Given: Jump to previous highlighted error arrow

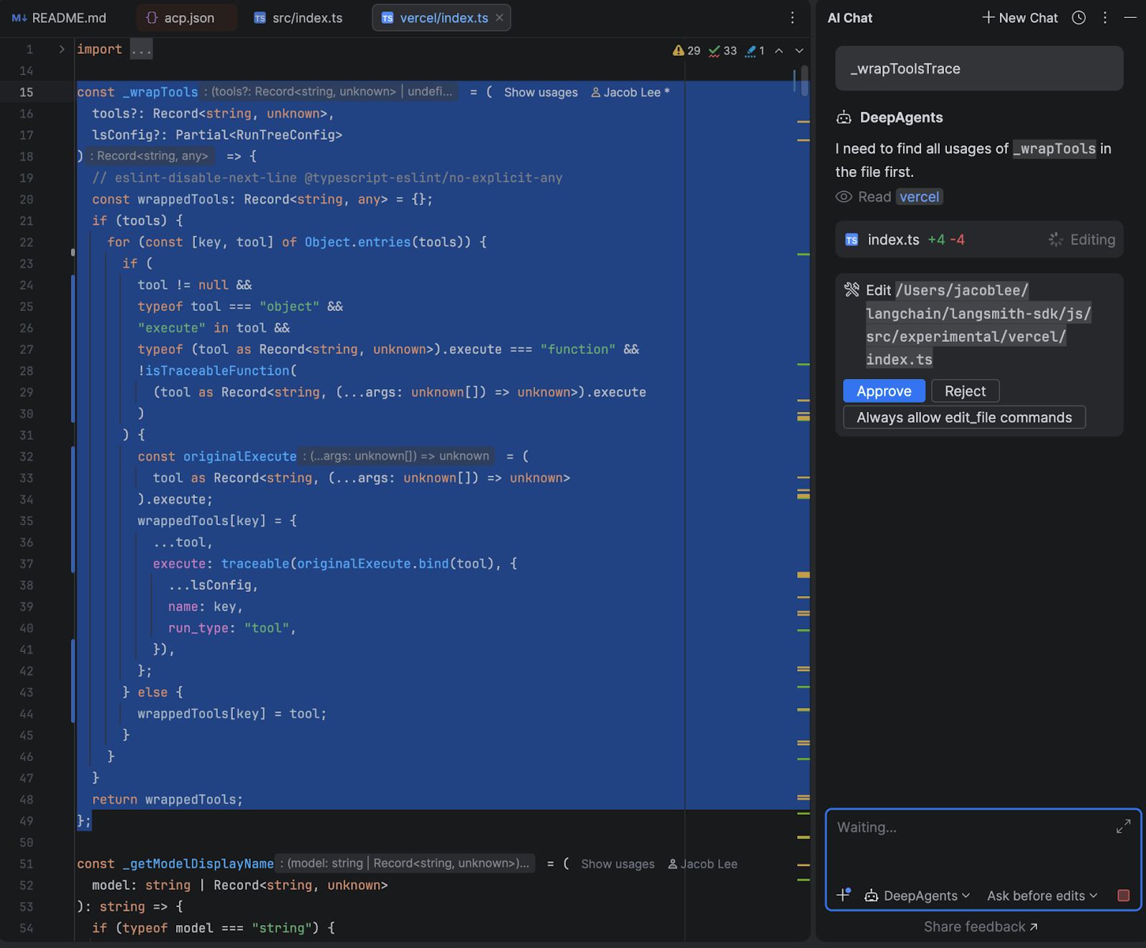Looking at the screenshot, I should pyautogui.click(x=779, y=51).
